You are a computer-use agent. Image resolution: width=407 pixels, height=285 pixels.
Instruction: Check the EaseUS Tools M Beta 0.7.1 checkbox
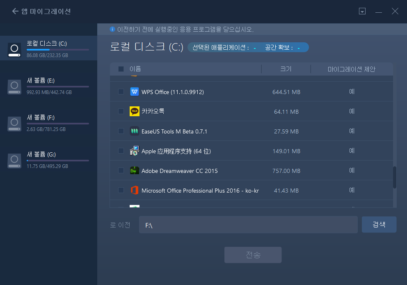coord(121,131)
